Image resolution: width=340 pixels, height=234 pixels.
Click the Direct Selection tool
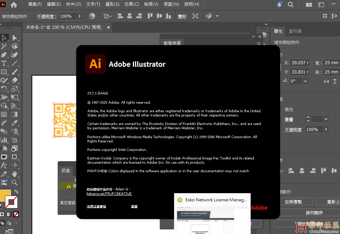15,38
